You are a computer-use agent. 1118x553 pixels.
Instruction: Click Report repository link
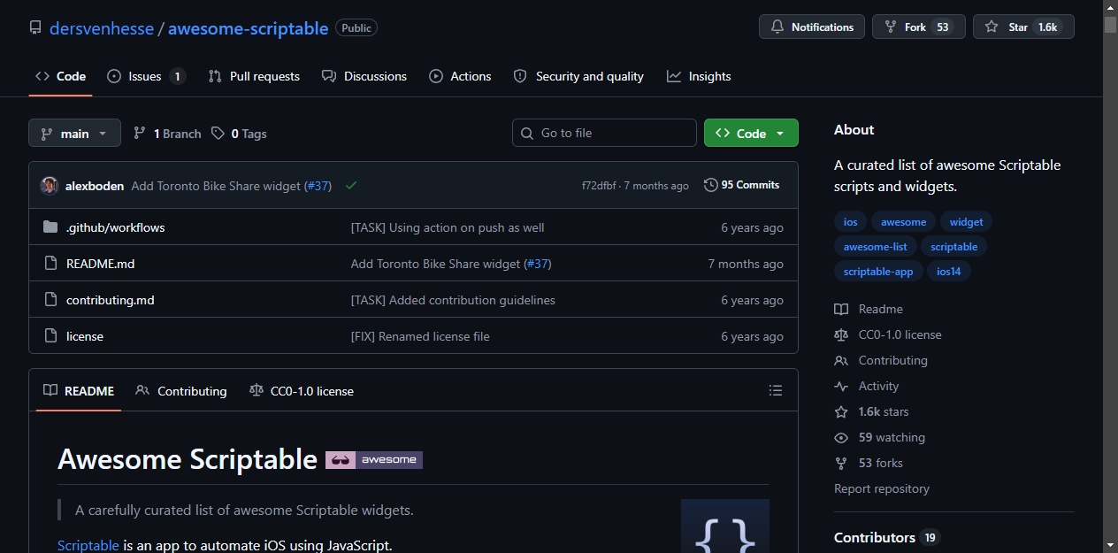pyautogui.click(x=882, y=488)
